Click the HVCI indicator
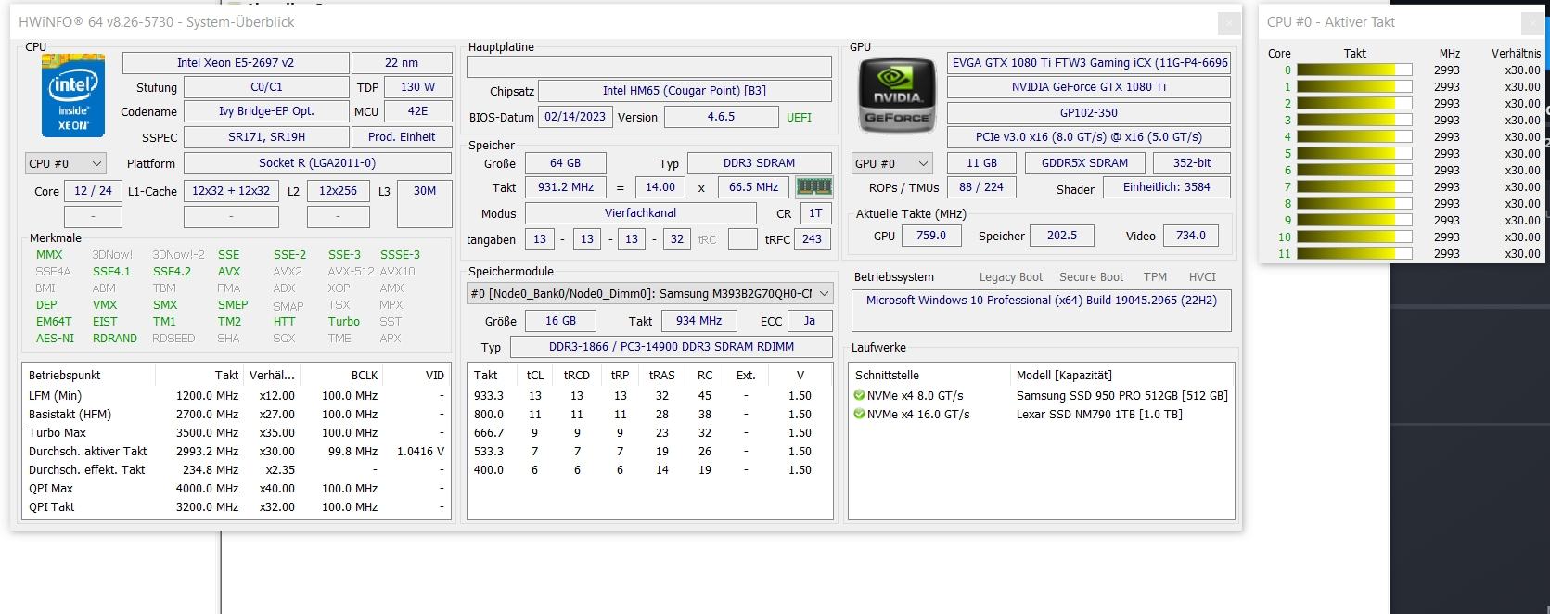This screenshot has width=1550, height=614. pos(1202,277)
